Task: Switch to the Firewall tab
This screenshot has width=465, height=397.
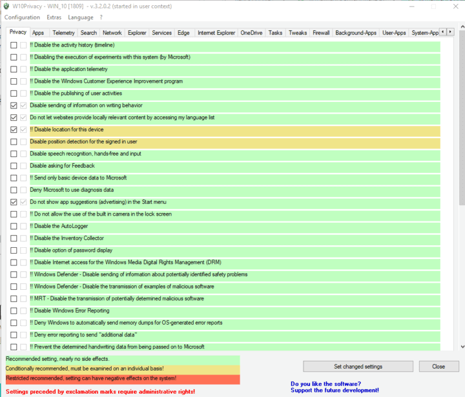Action: [x=321, y=33]
